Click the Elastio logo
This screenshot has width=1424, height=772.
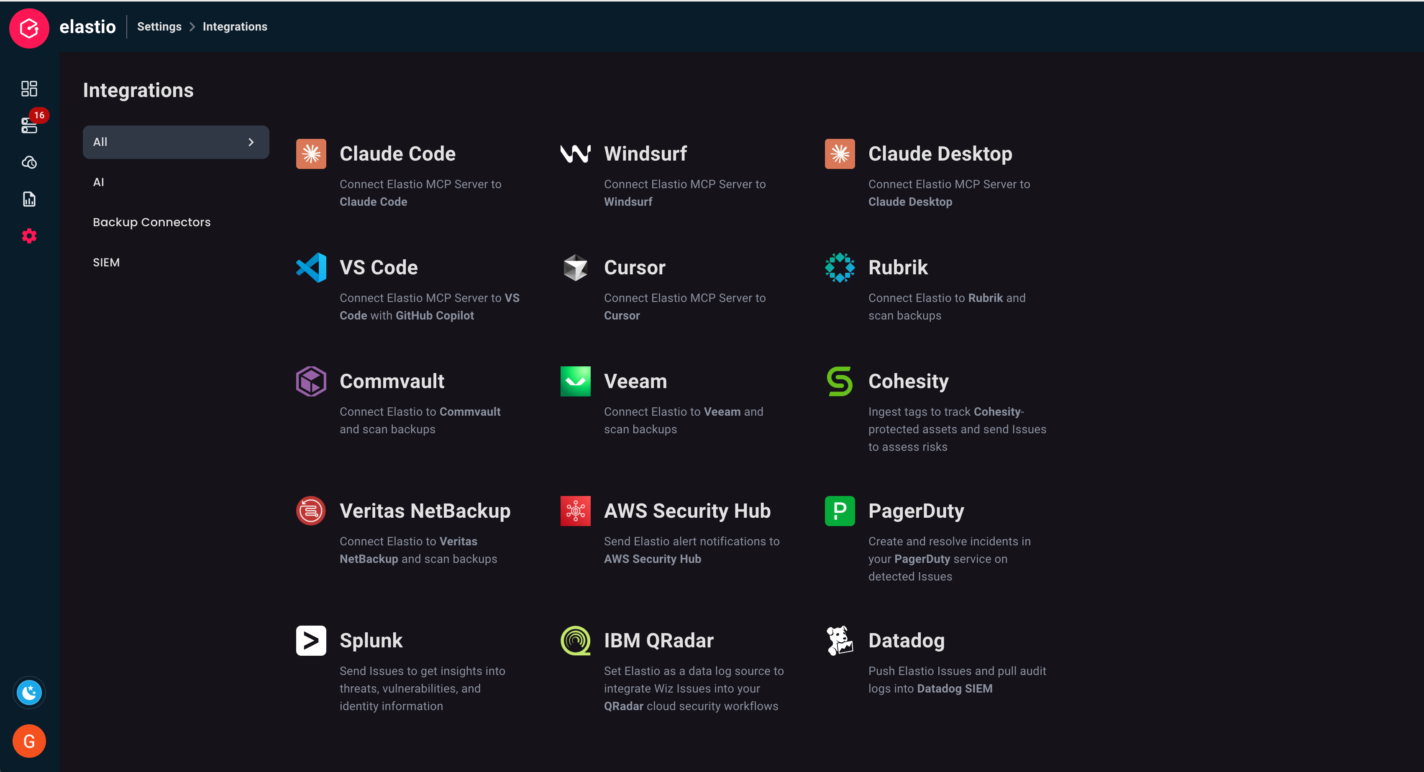[29, 28]
